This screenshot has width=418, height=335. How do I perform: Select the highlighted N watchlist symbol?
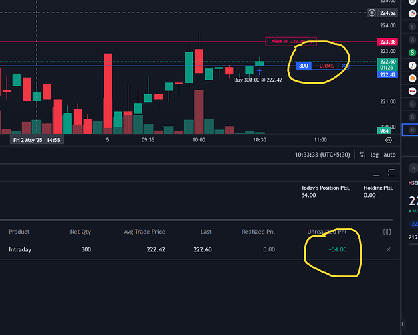pos(413,130)
